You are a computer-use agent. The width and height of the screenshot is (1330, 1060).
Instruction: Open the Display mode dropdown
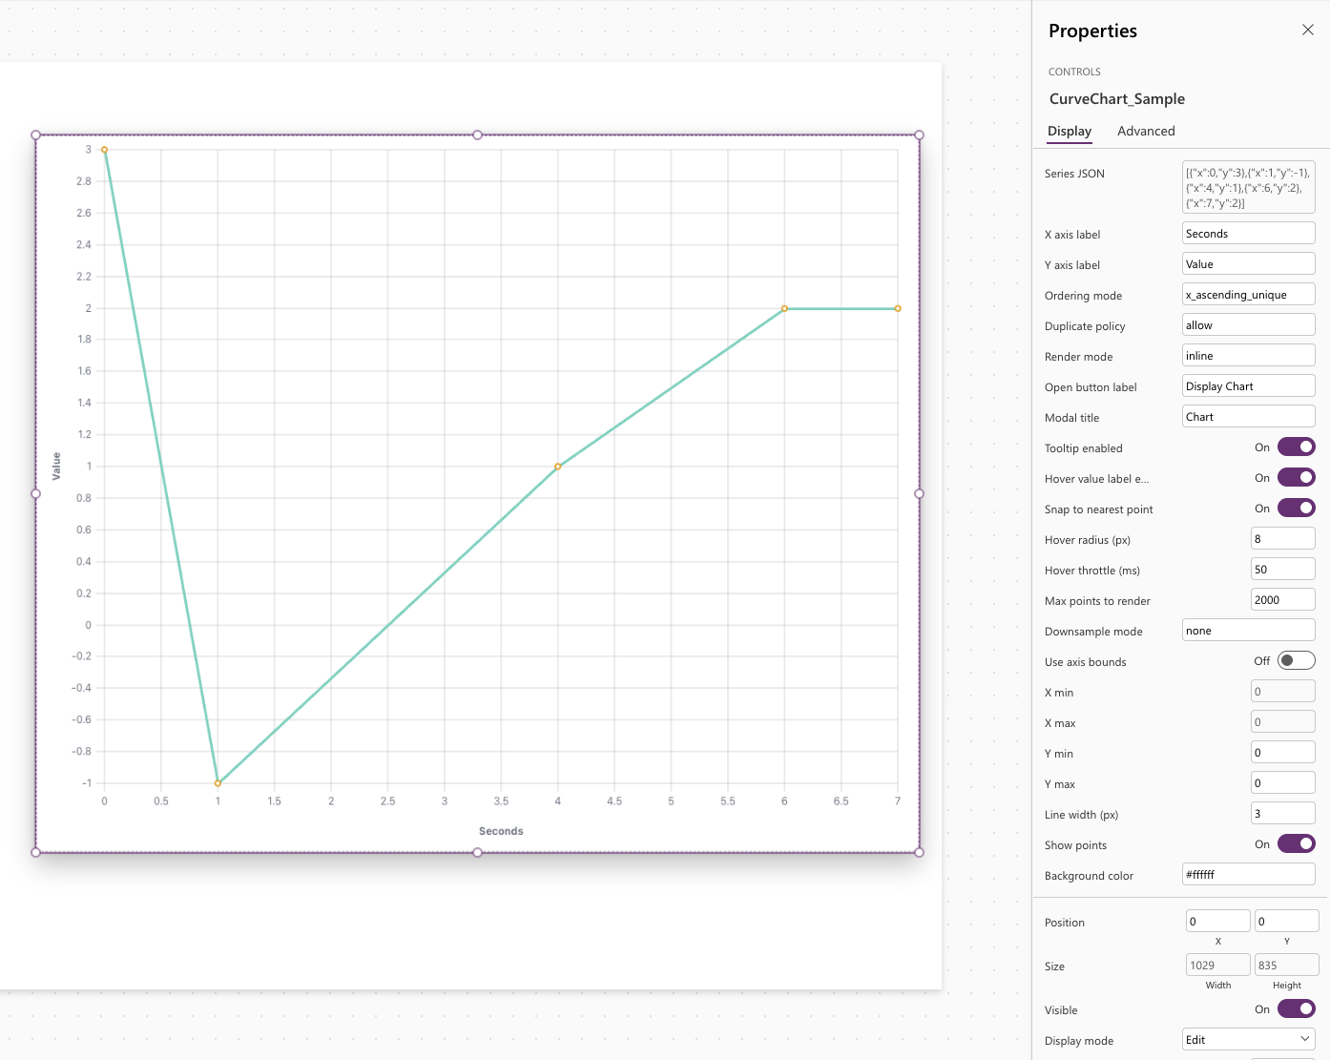coord(1248,1039)
